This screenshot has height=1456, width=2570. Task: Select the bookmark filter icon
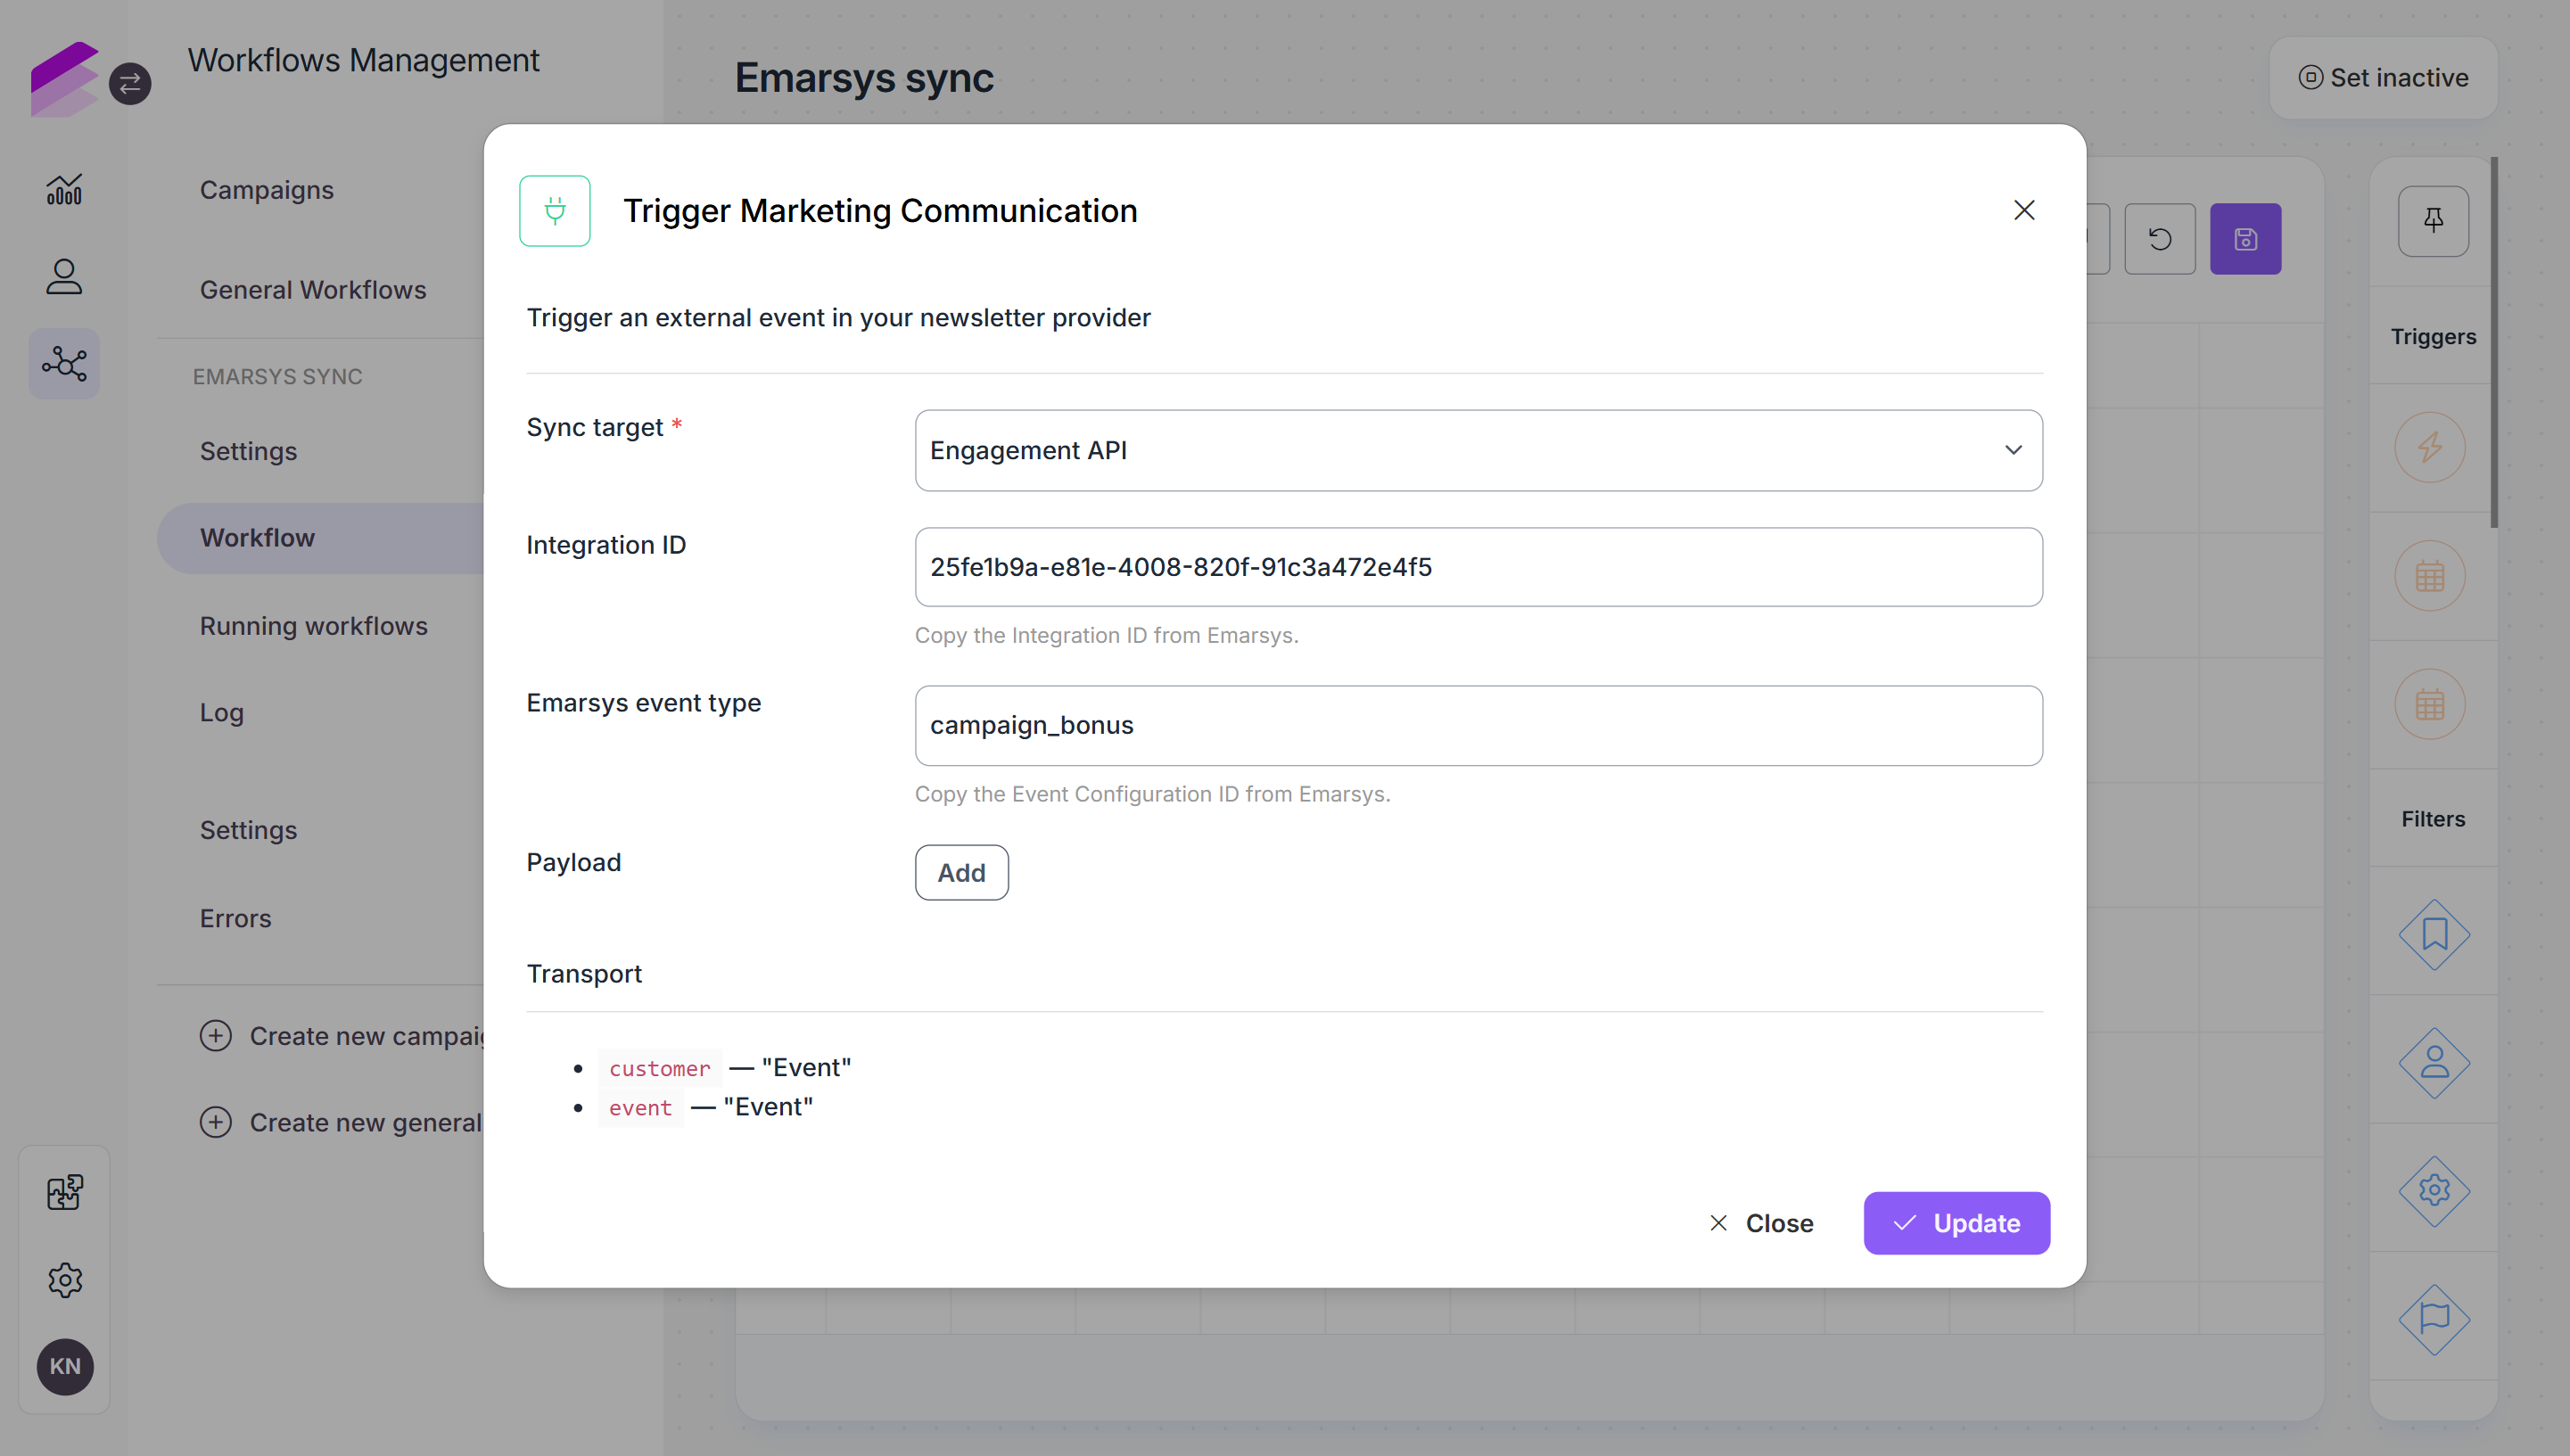click(x=2434, y=935)
